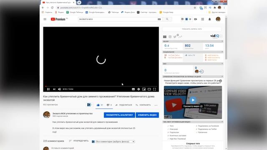The height and width of the screenshot is (150, 267).
Task: Open Другие закладки folder
Action: pyautogui.click(x=217, y=12)
